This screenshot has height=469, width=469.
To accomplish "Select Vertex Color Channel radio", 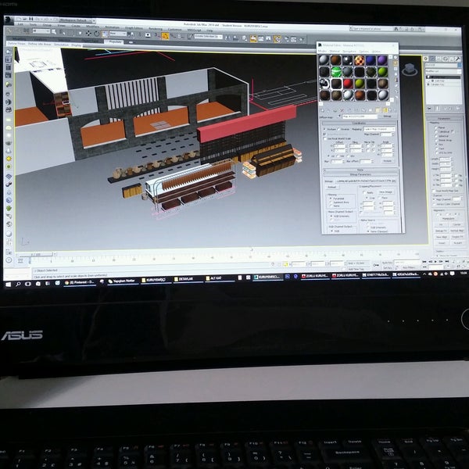I will click(x=435, y=204).
